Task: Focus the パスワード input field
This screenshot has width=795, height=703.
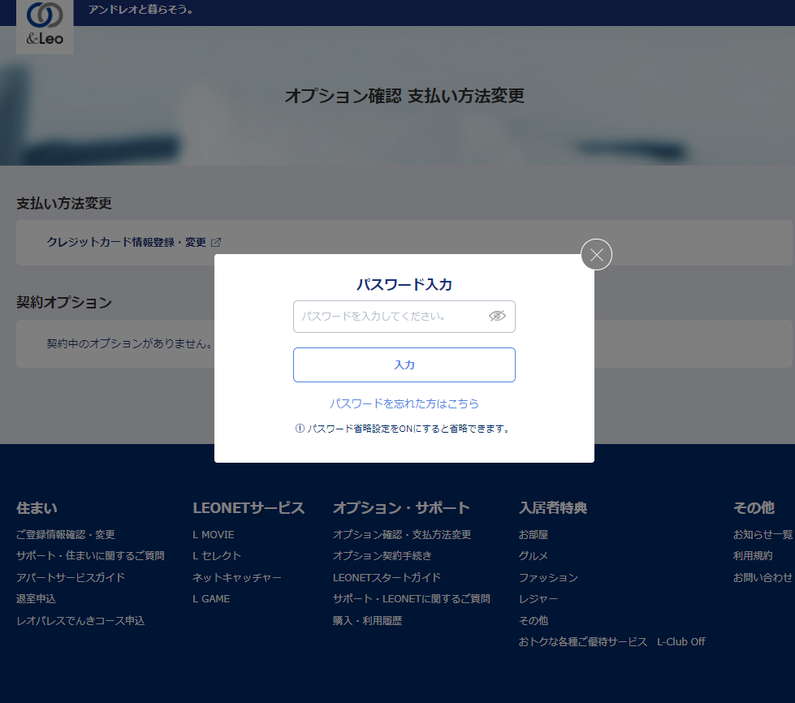Action: pyautogui.click(x=390, y=317)
